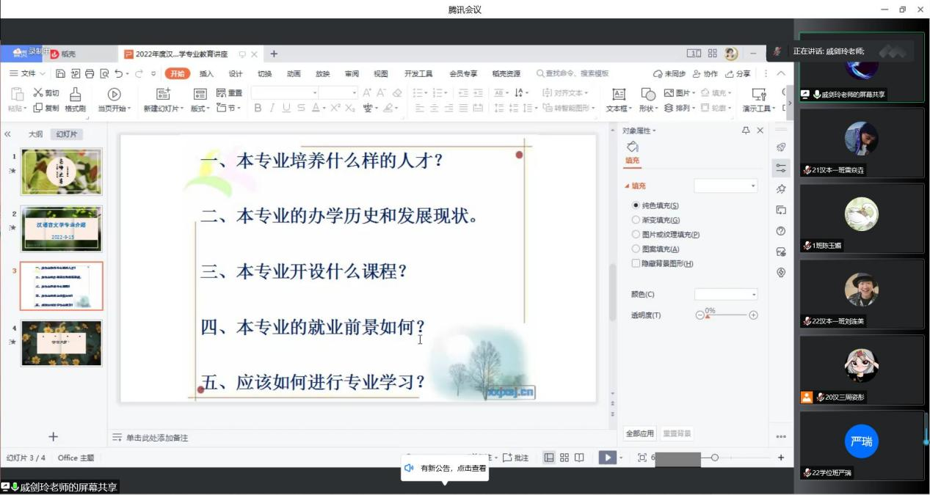Viewport: 930px width, 495px height.
Task: Open the File (文件) menu
Action: click(x=28, y=73)
